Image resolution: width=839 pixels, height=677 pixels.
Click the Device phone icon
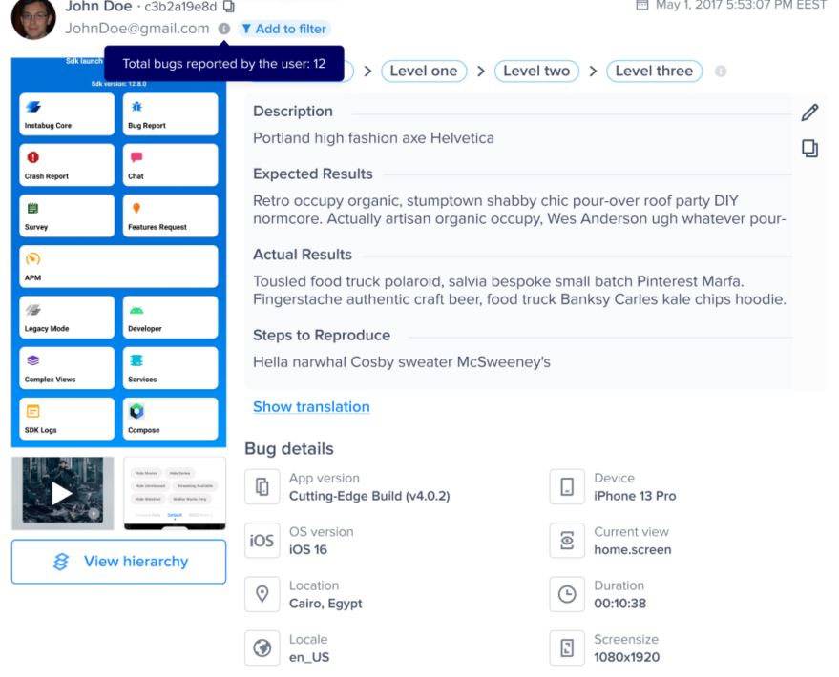click(x=567, y=487)
